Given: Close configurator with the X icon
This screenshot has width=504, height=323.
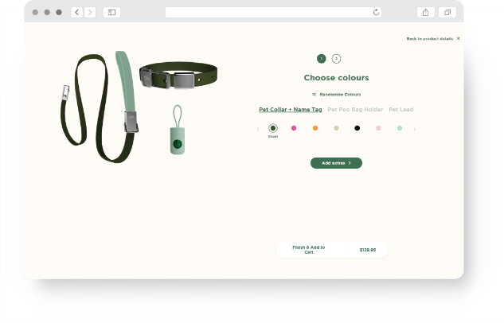Looking at the screenshot, I should [x=459, y=38].
